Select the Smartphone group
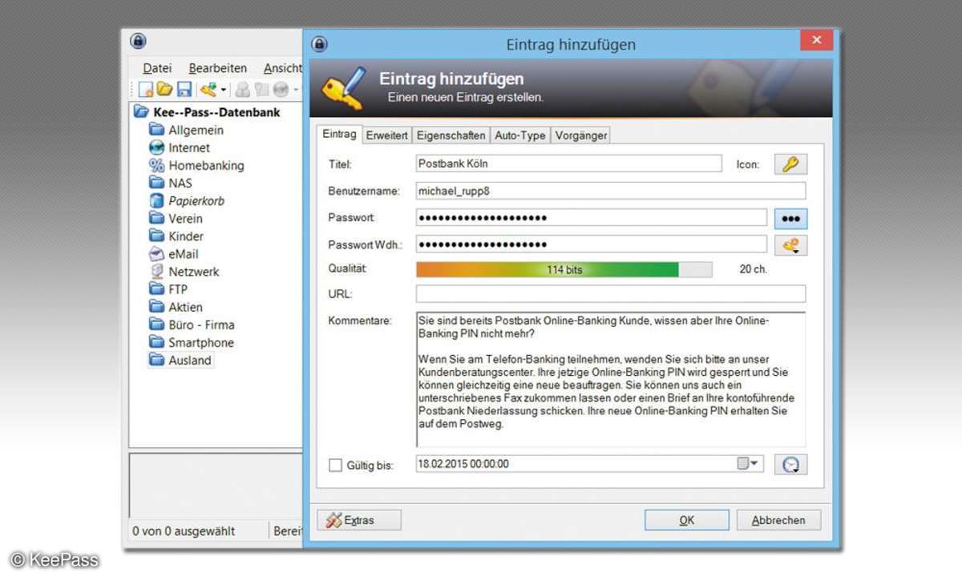This screenshot has height=577, width=962. coord(192,342)
